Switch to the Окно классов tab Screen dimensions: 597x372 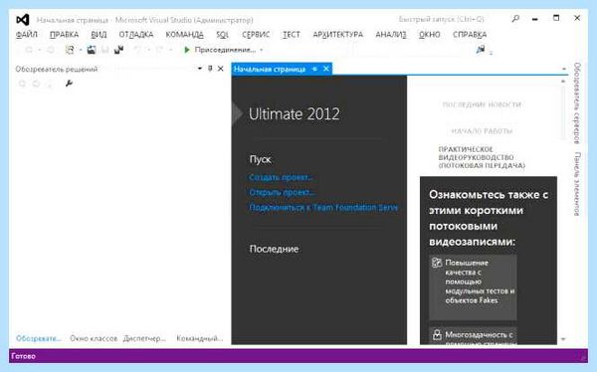94,338
